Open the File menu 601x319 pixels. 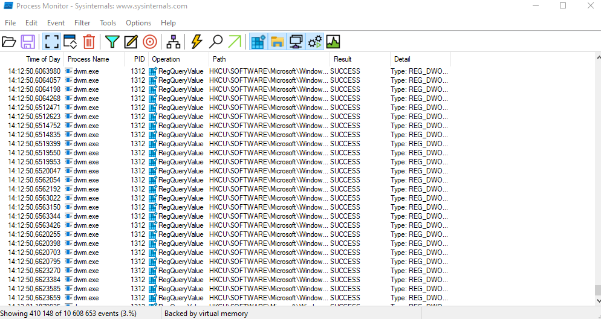[x=10, y=23]
